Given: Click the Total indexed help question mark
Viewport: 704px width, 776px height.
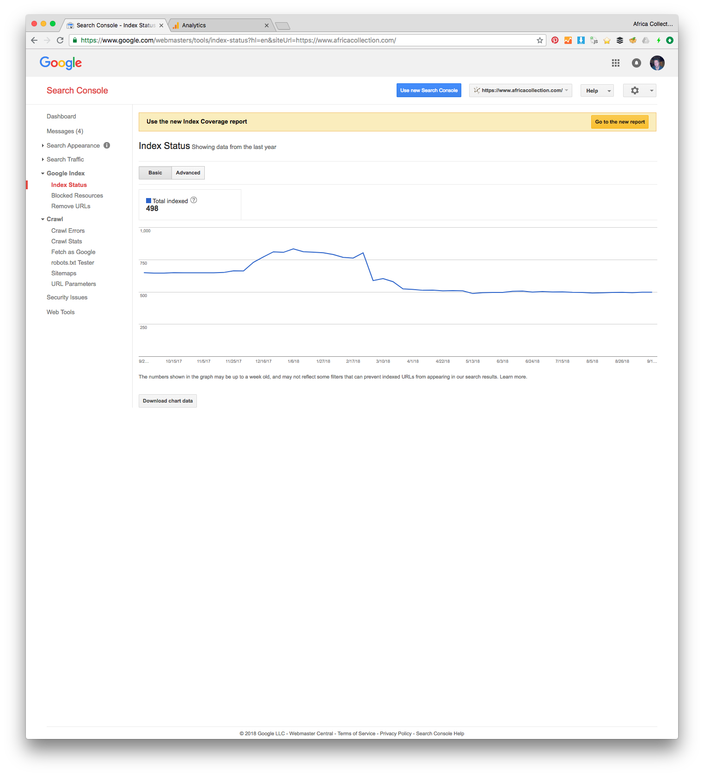Looking at the screenshot, I should [194, 200].
